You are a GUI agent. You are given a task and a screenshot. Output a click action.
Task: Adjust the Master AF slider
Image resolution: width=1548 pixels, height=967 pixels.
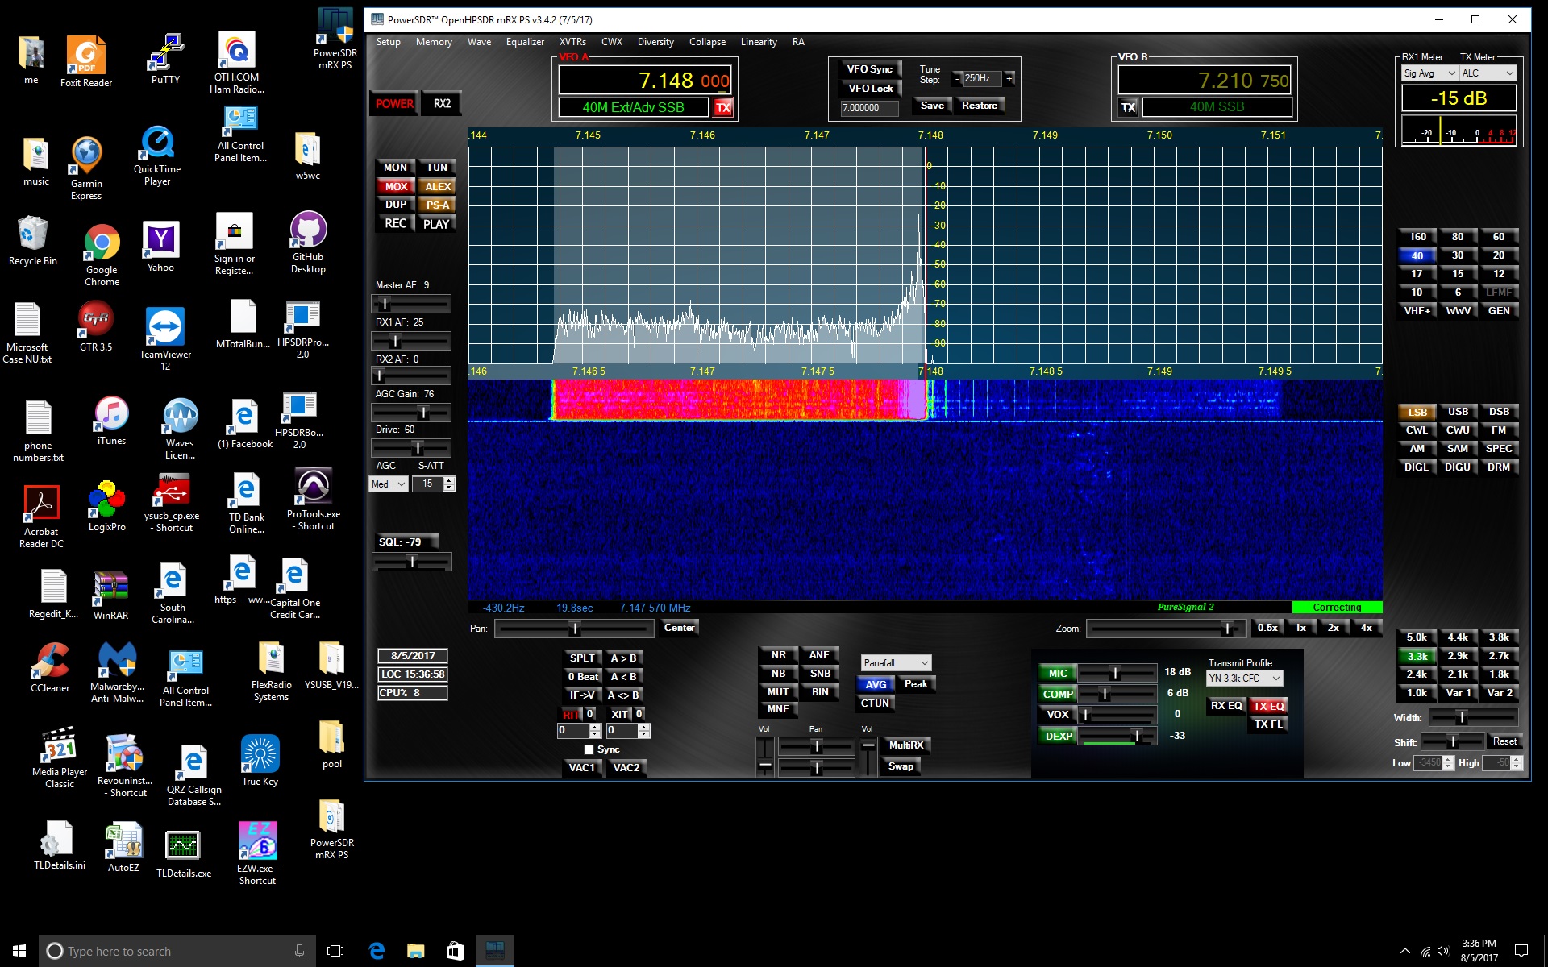[410, 304]
